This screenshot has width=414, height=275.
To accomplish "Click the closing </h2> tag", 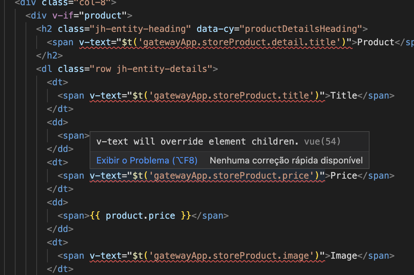I will coord(49,56).
